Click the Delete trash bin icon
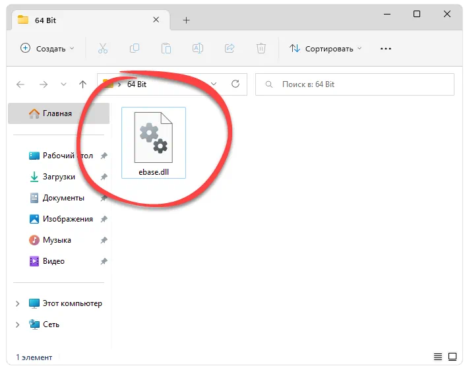This screenshot has height=366, width=465. point(261,48)
